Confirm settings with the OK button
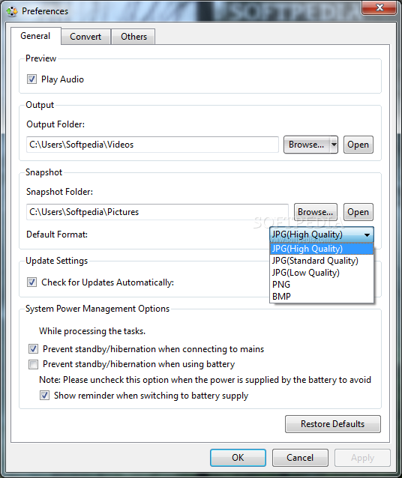The width and height of the screenshot is (402, 478). [x=238, y=458]
